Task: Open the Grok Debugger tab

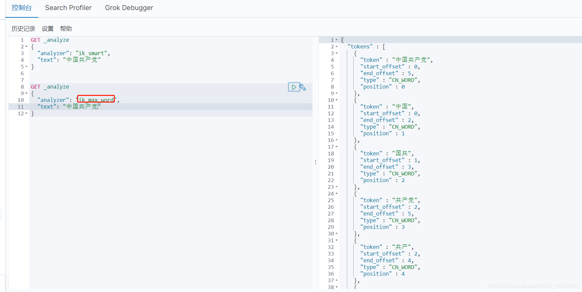Action: click(129, 8)
